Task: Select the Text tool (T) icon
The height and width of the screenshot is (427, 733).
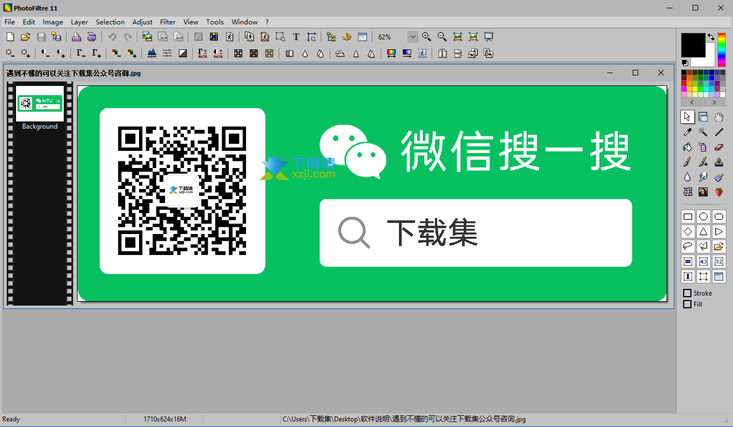Action: (296, 37)
